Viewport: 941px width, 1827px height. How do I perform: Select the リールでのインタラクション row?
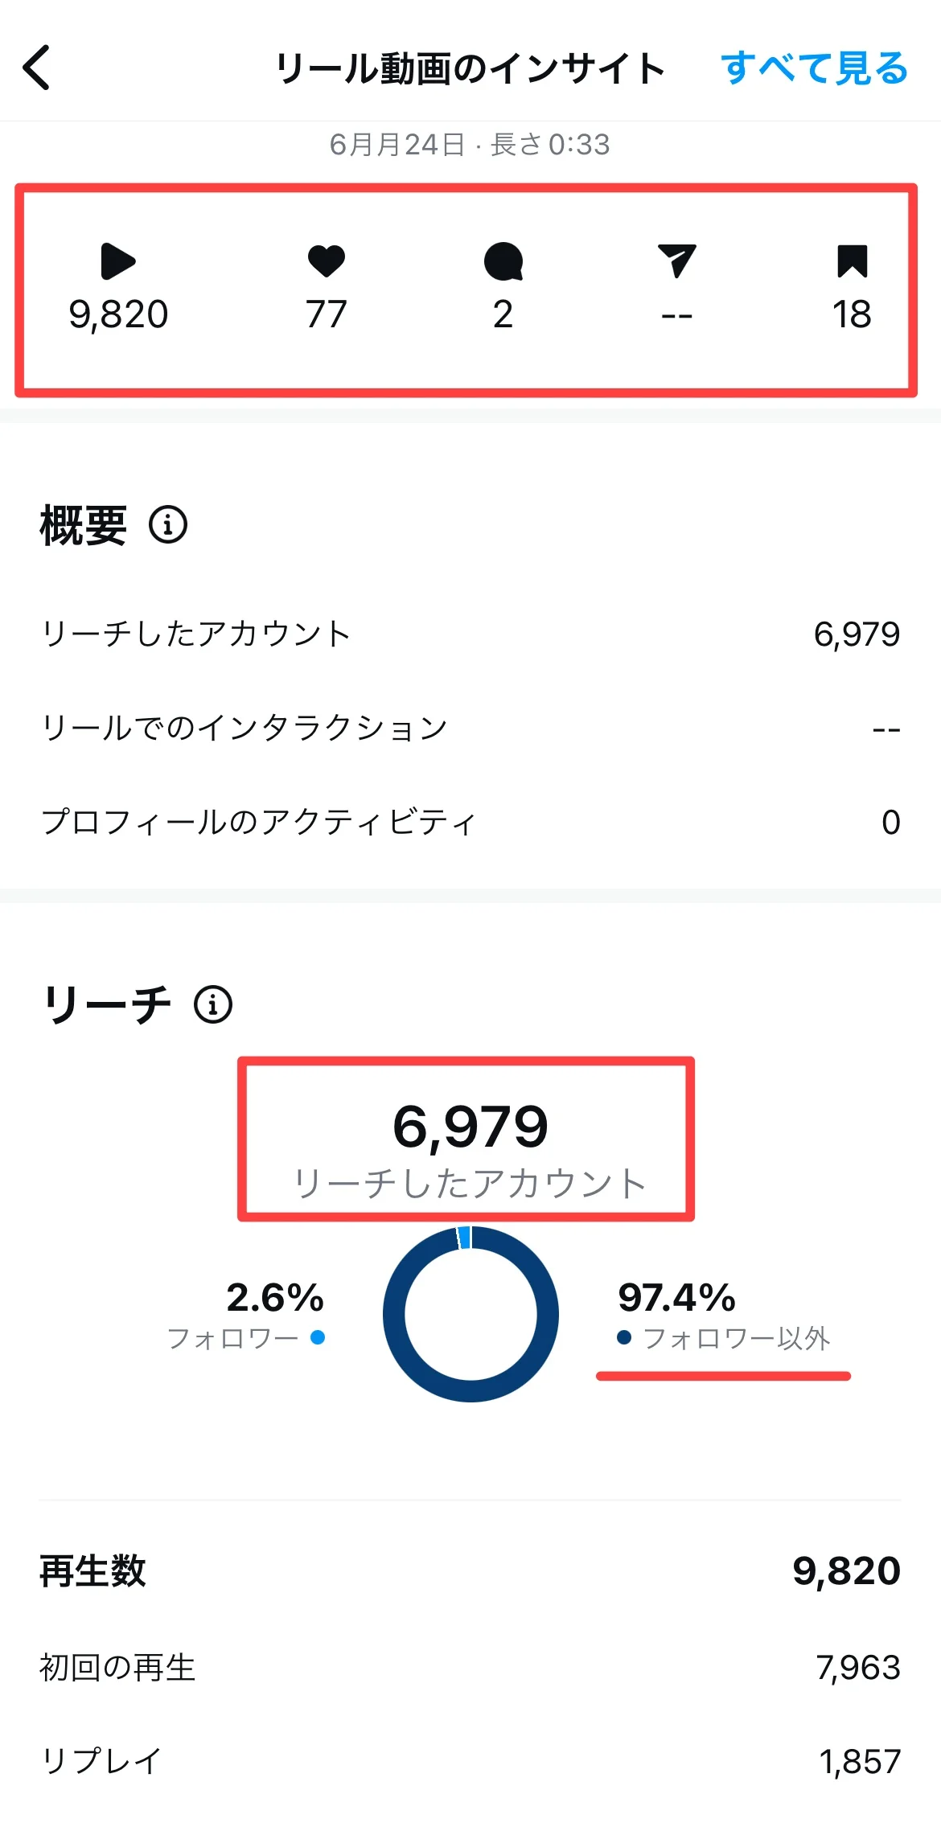pyautogui.click(x=470, y=728)
